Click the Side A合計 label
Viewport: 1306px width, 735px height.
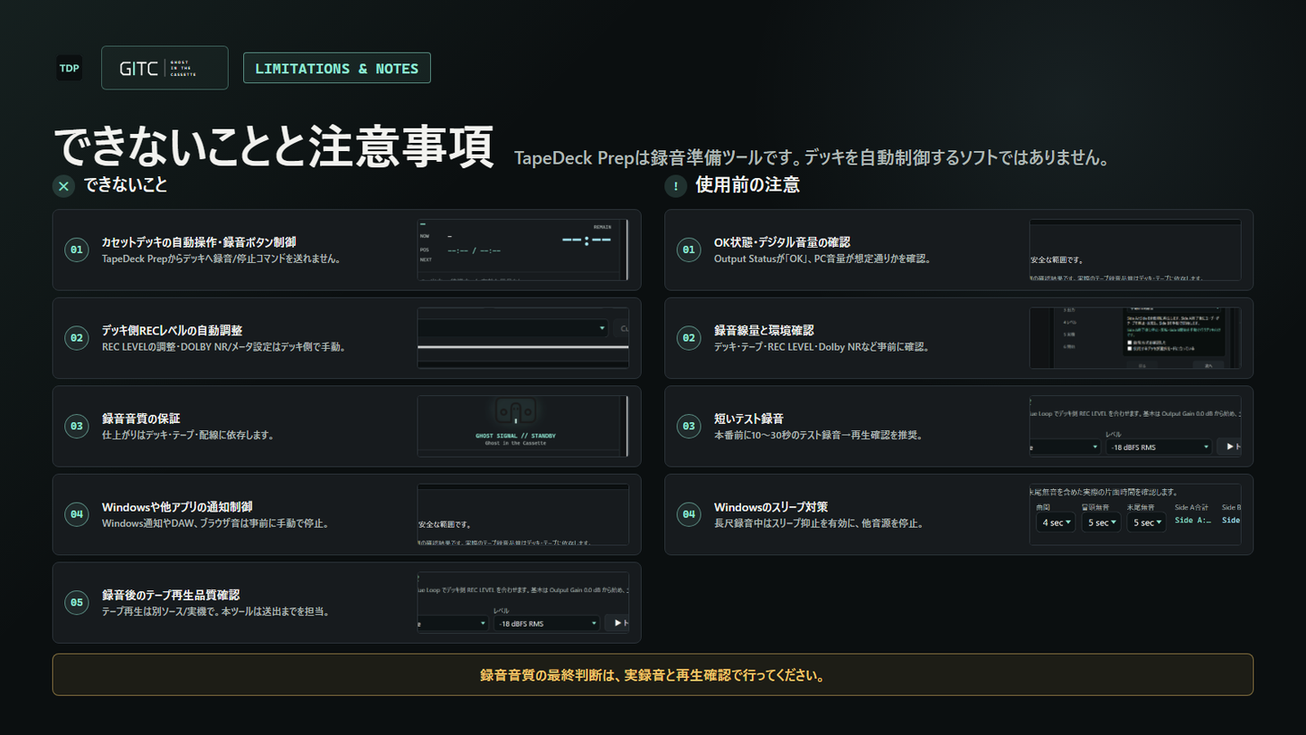point(1191,508)
